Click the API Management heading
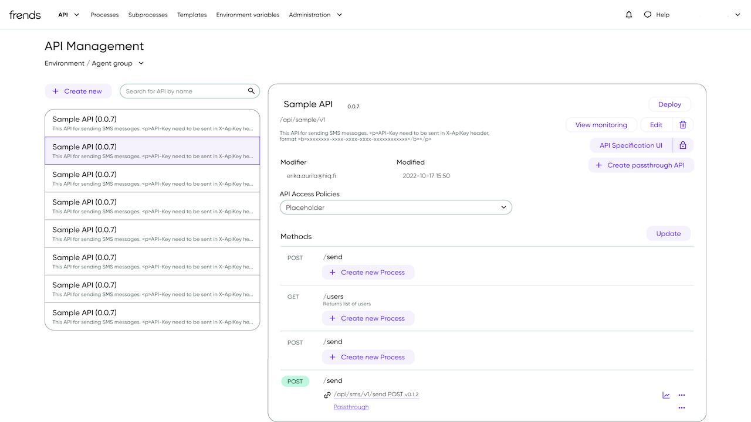 94,46
